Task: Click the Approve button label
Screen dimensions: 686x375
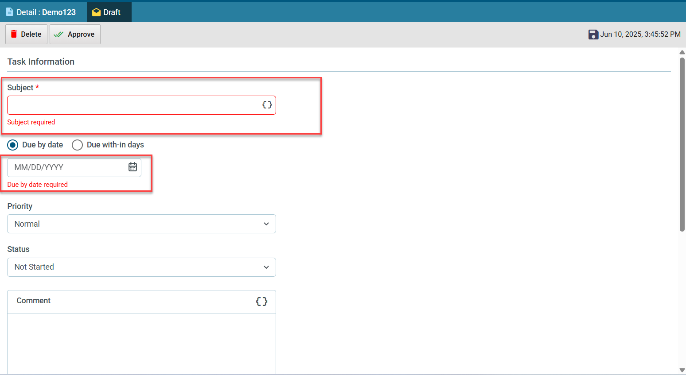Action: pos(81,35)
